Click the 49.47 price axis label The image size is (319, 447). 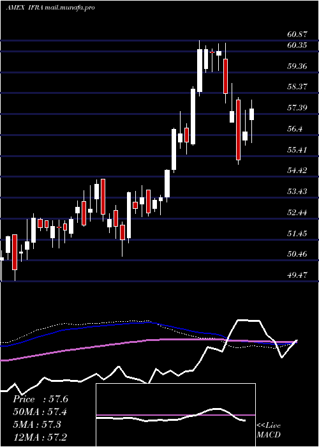(297, 275)
